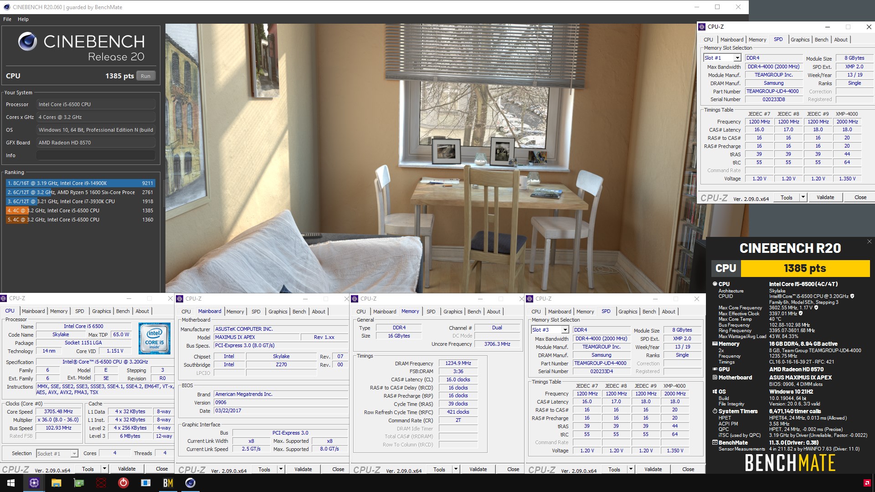
Task: Click title icon of bottom-left CPU-Z window
Action: [x=4, y=298]
